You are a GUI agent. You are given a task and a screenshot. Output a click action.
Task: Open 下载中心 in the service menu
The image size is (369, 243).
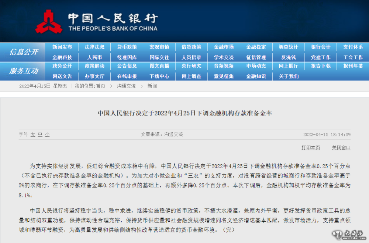(159, 76)
